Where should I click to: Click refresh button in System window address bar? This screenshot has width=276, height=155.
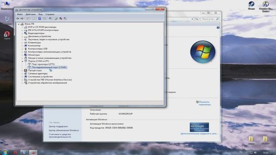coord(197,19)
